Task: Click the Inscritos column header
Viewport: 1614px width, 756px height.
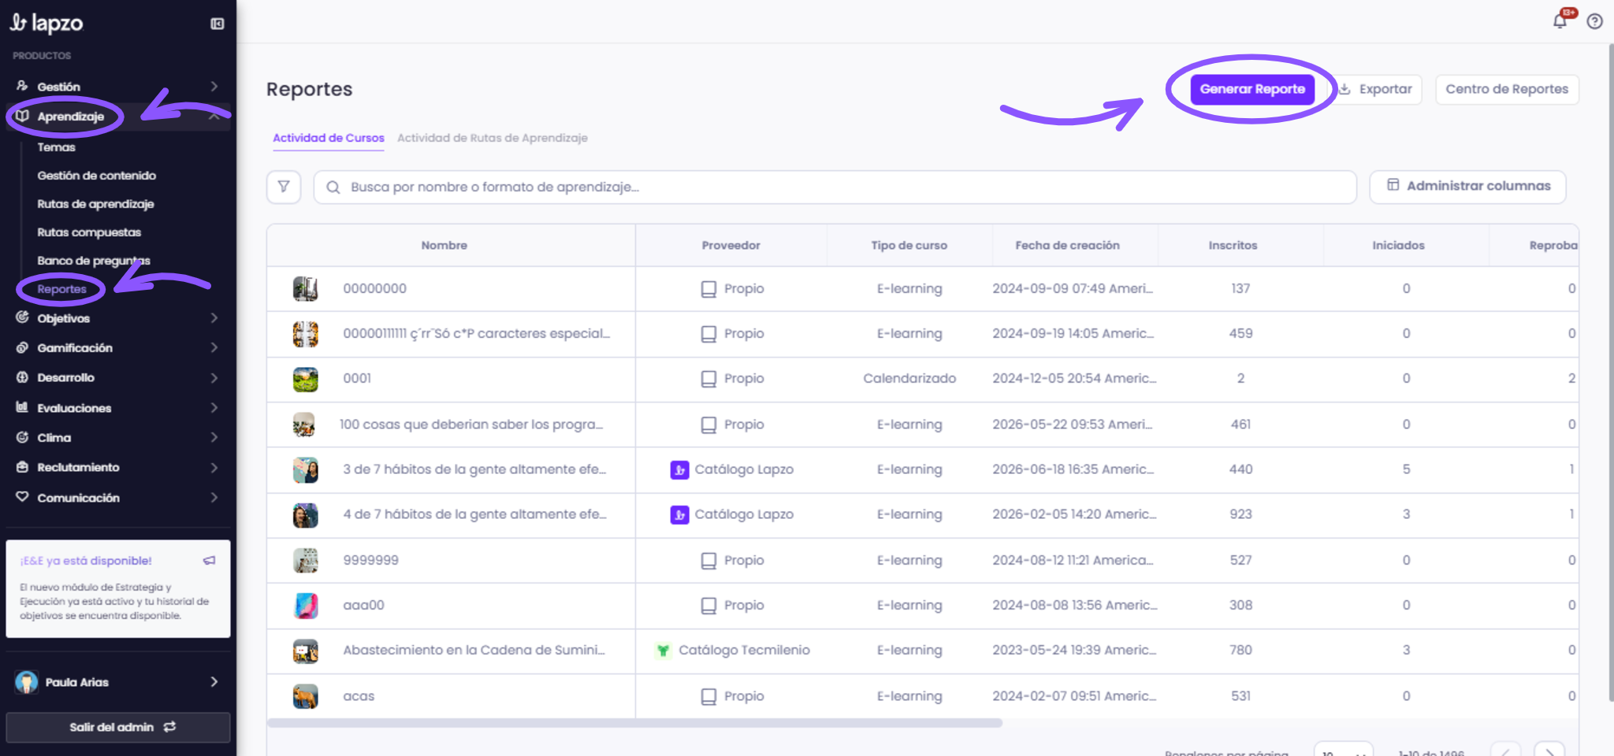Action: coord(1233,245)
